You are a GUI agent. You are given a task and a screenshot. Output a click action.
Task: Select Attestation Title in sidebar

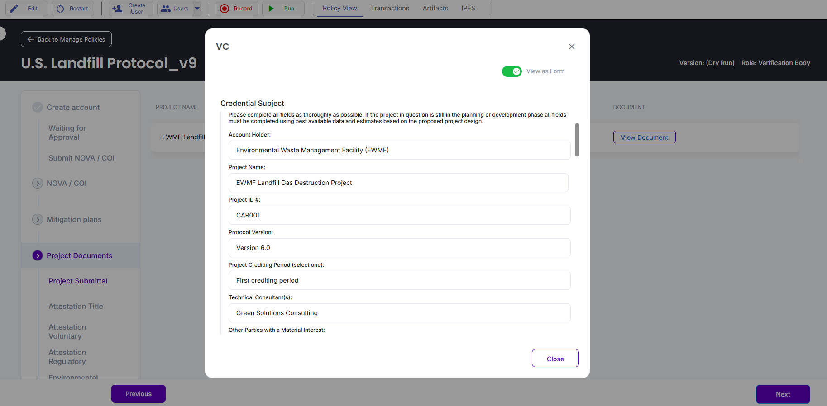point(76,306)
